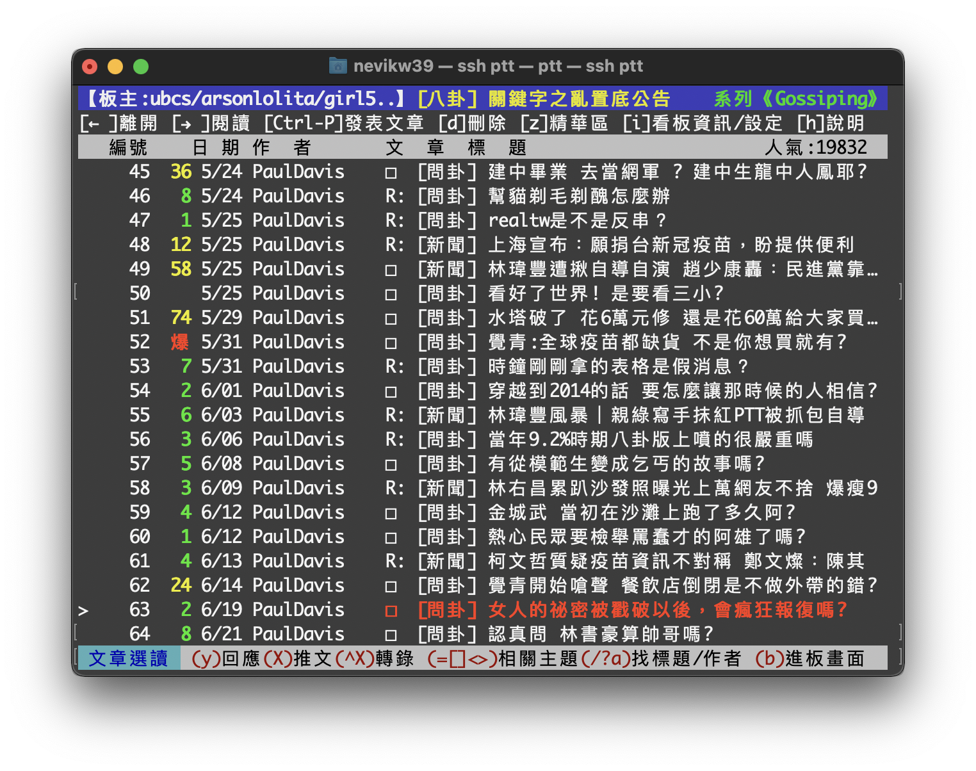Viewport: 976px width, 771px height.
Task: Click the date '6/19' on article 63
Action: [222, 610]
